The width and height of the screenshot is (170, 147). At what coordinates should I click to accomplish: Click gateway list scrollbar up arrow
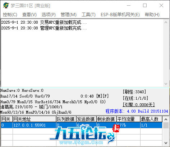point(166,119)
